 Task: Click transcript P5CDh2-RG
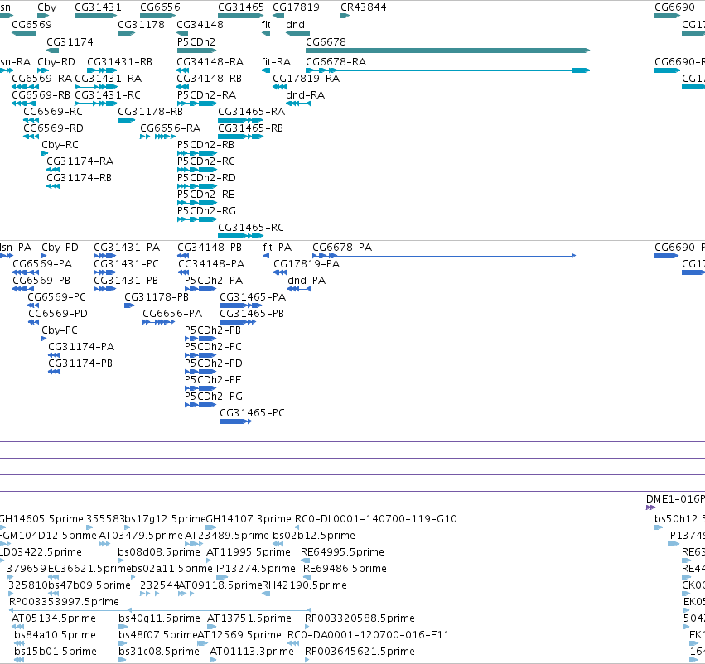[206, 210]
